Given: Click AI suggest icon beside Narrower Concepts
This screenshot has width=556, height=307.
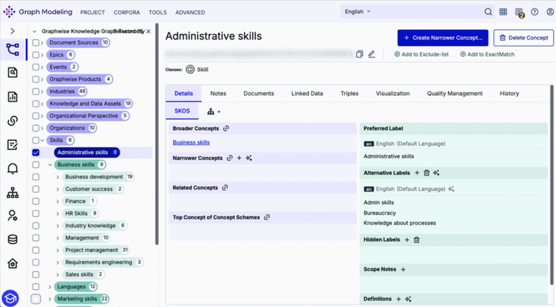Looking at the screenshot, I should click(x=249, y=158).
